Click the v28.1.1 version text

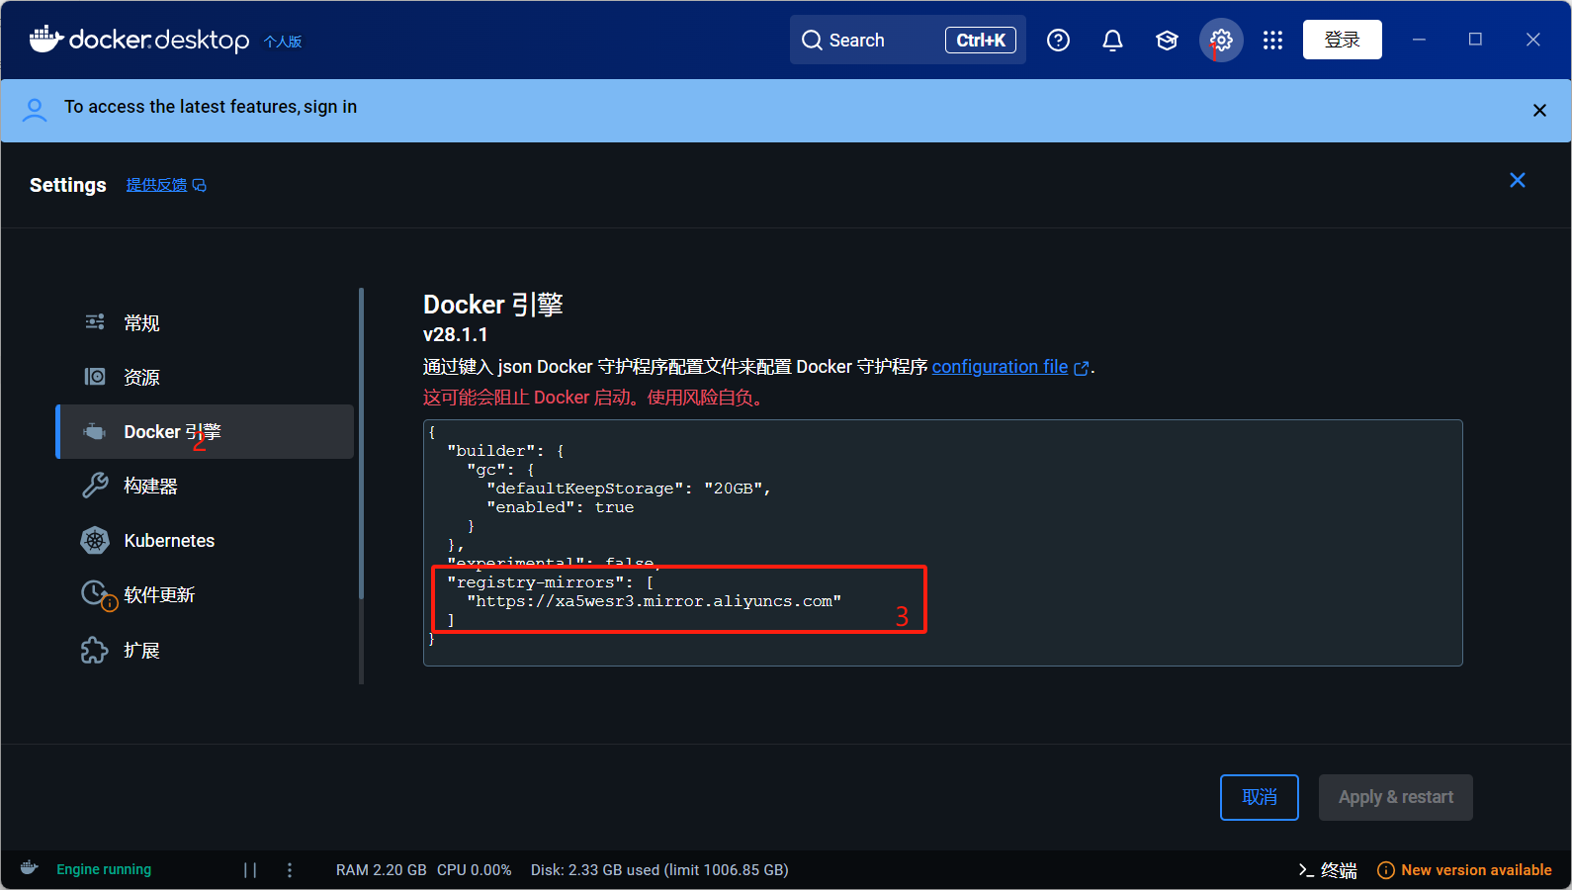tap(456, 334)
